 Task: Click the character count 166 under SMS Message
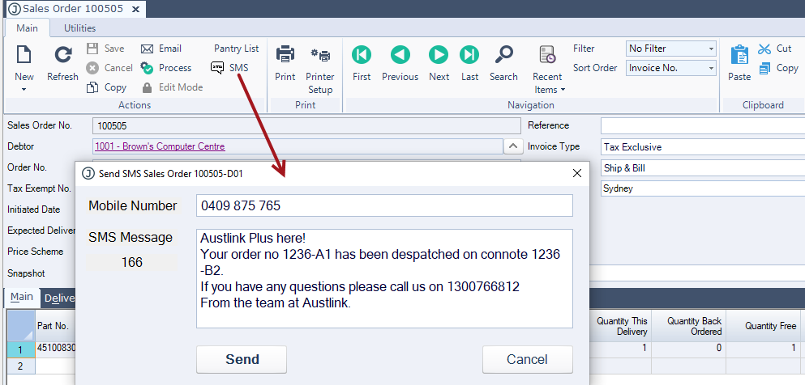(x=132, y=263)
